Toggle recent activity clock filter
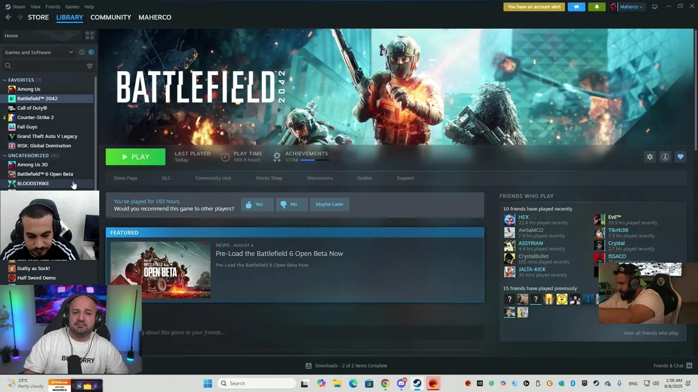698x392 pixels. pyautogui.click(x=82, y=52)
